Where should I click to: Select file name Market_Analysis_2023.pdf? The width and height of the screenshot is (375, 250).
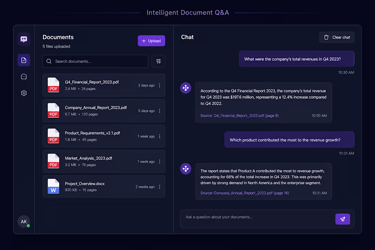(89, 158)
